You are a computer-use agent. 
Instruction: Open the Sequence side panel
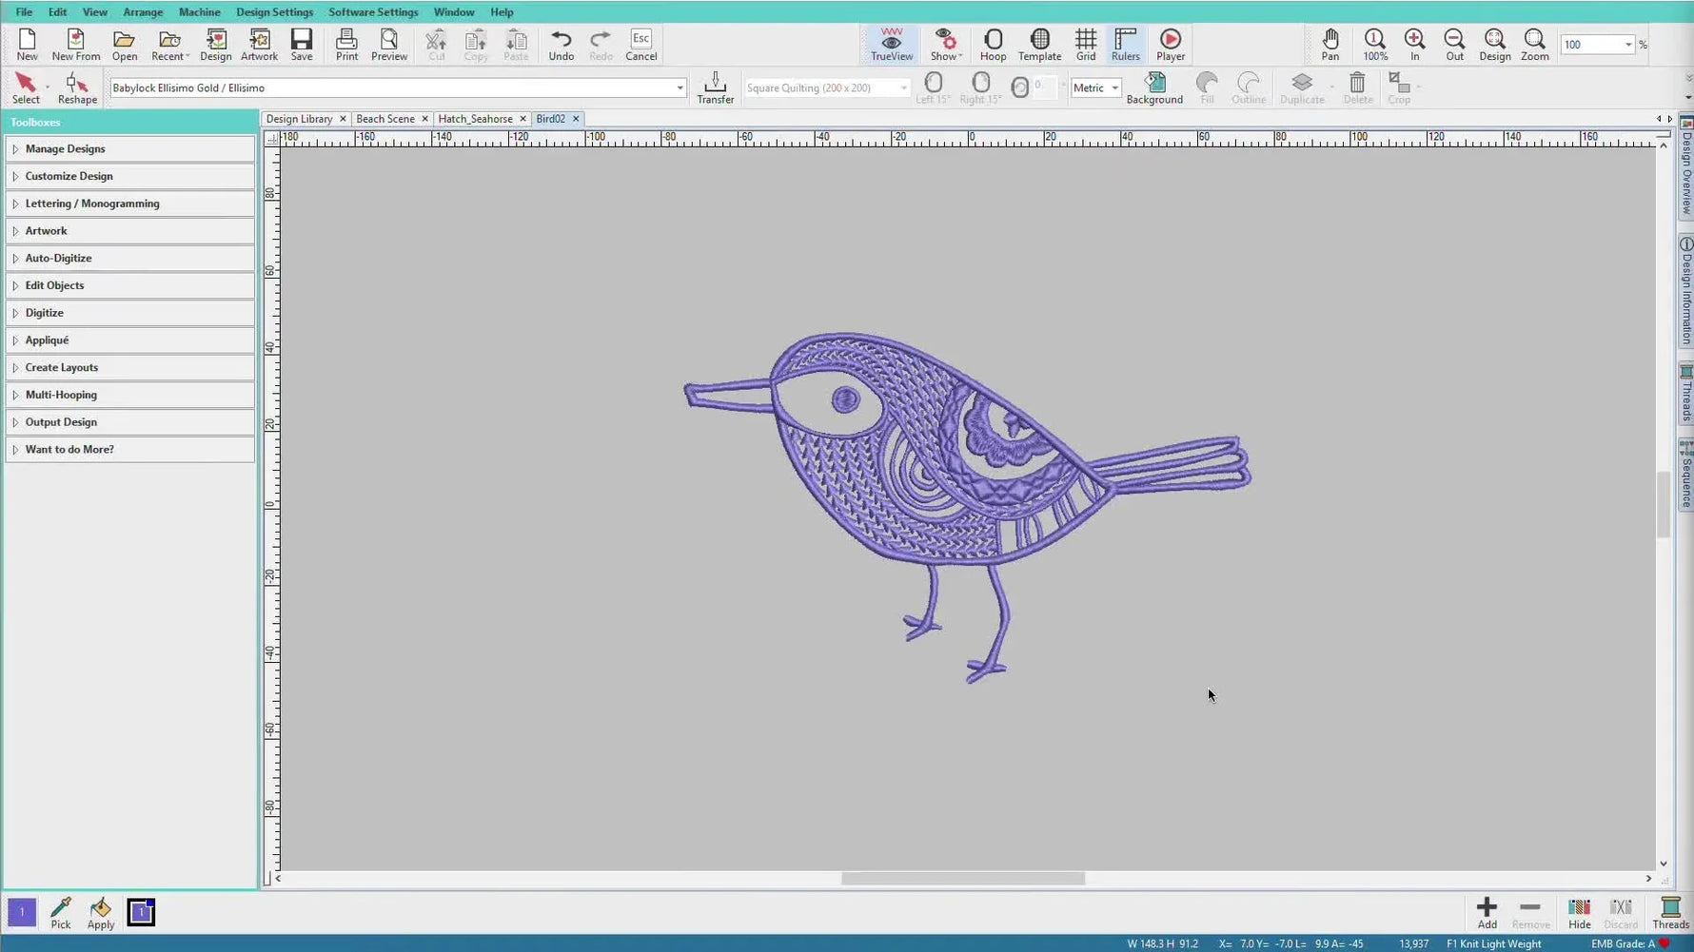pyautogui.click(x=1685, y=475)
